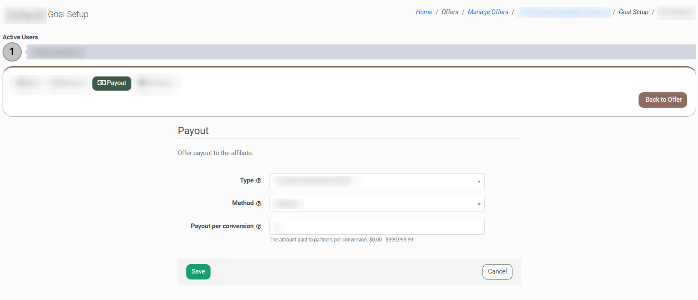
Task: Navigate to Manage Offers breadcrumb link
Action: (488, 12)
